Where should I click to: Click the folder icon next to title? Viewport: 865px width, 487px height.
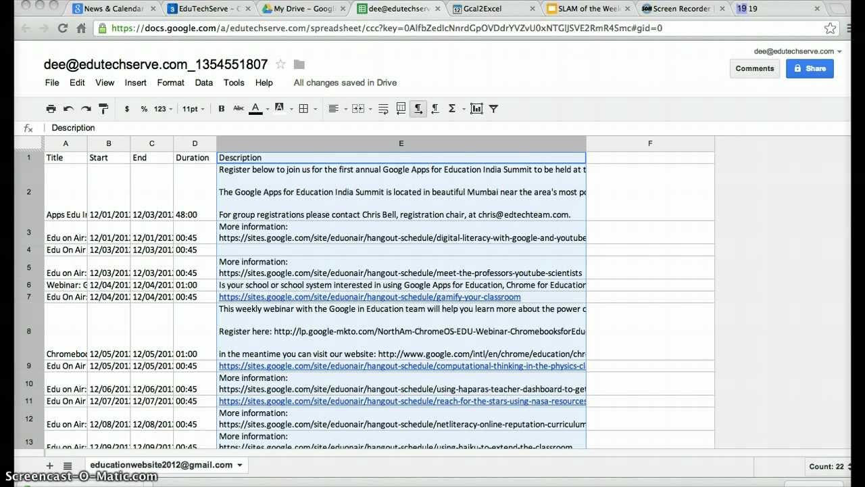[x=299, y=64]
